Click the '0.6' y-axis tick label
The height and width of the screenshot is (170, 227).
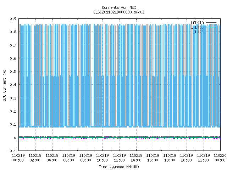point(13,58)
